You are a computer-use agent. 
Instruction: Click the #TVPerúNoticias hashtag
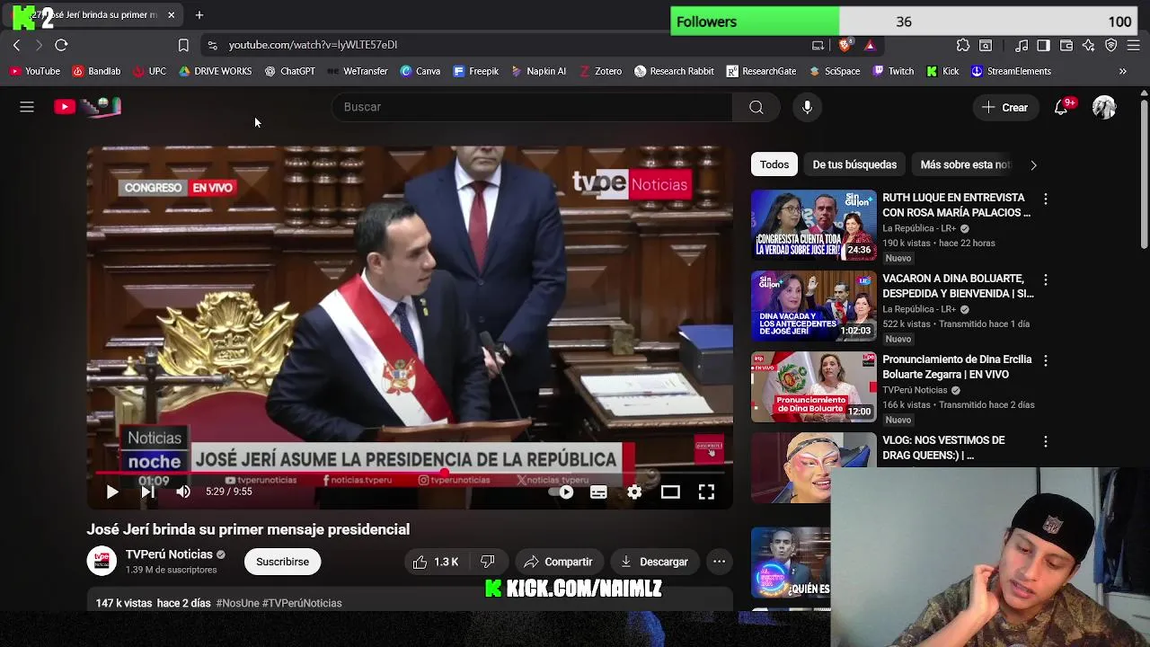pos(302,603)
